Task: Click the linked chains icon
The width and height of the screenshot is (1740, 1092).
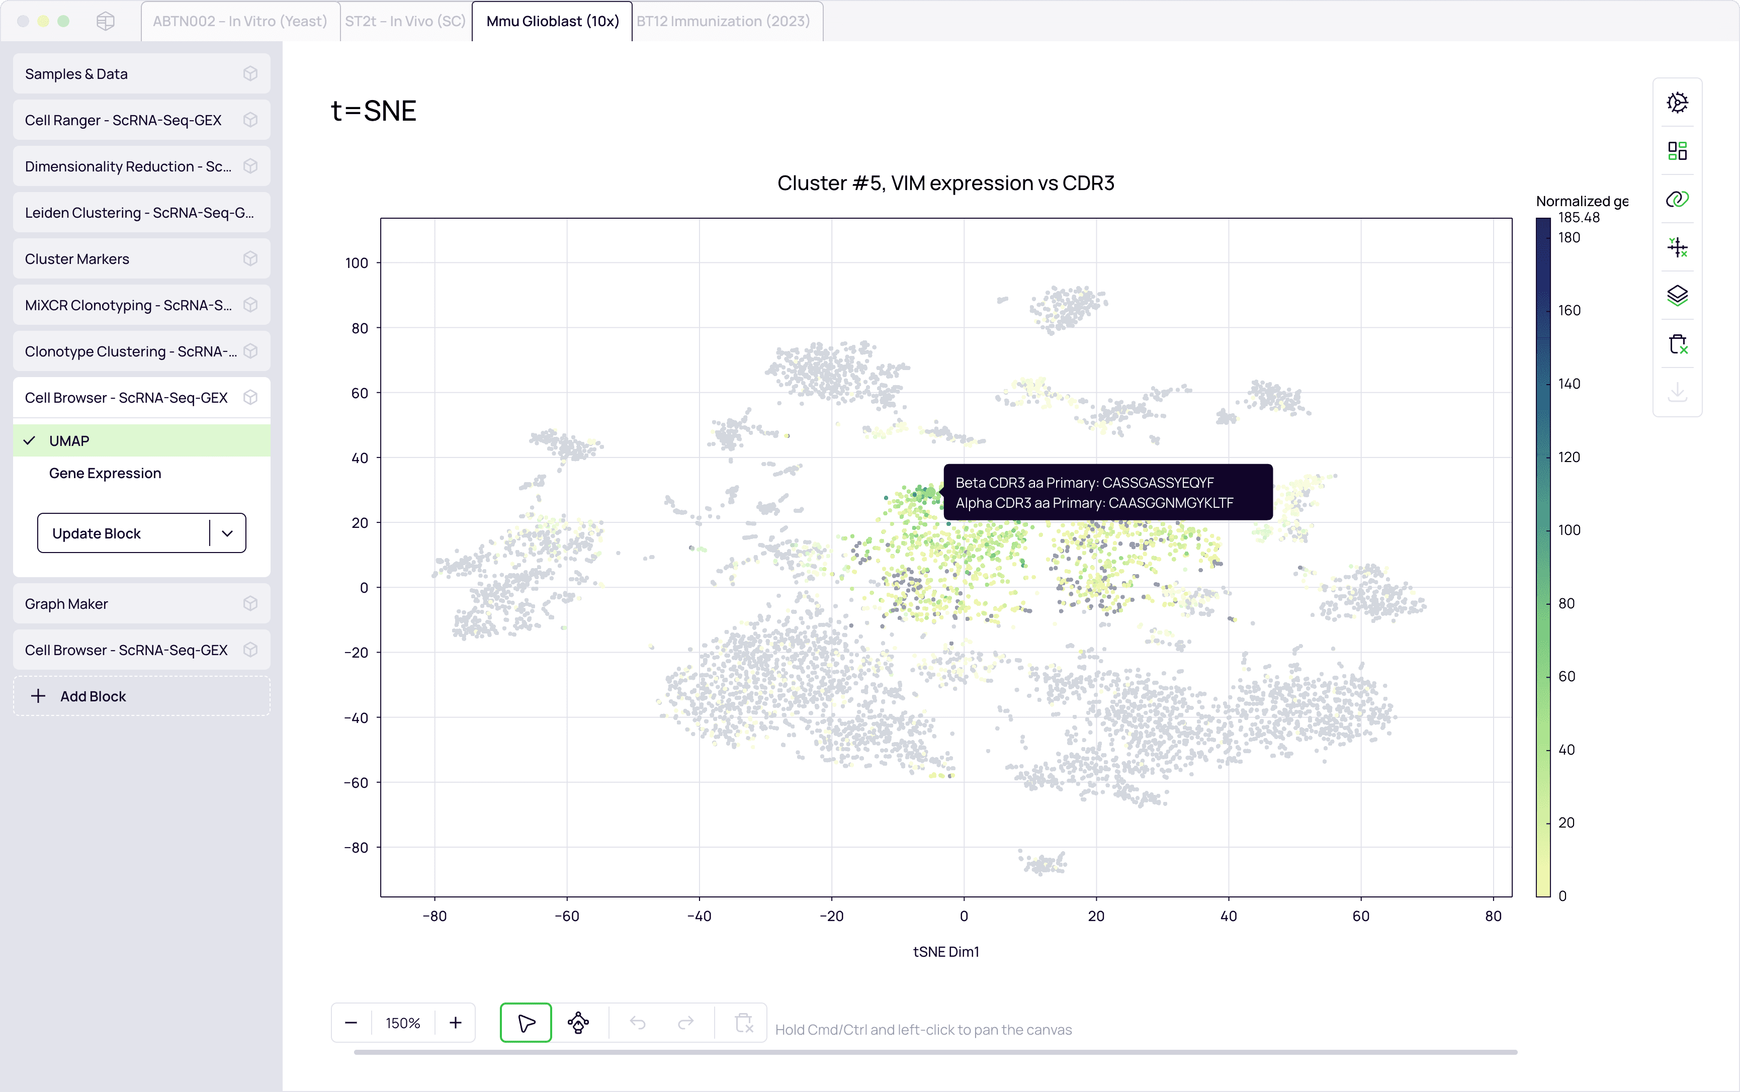Action: click(x=1677, y=199)
